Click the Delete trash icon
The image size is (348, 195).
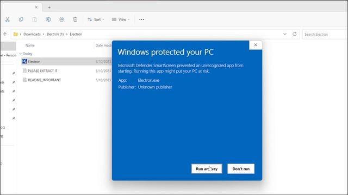(x=75, y=19)
